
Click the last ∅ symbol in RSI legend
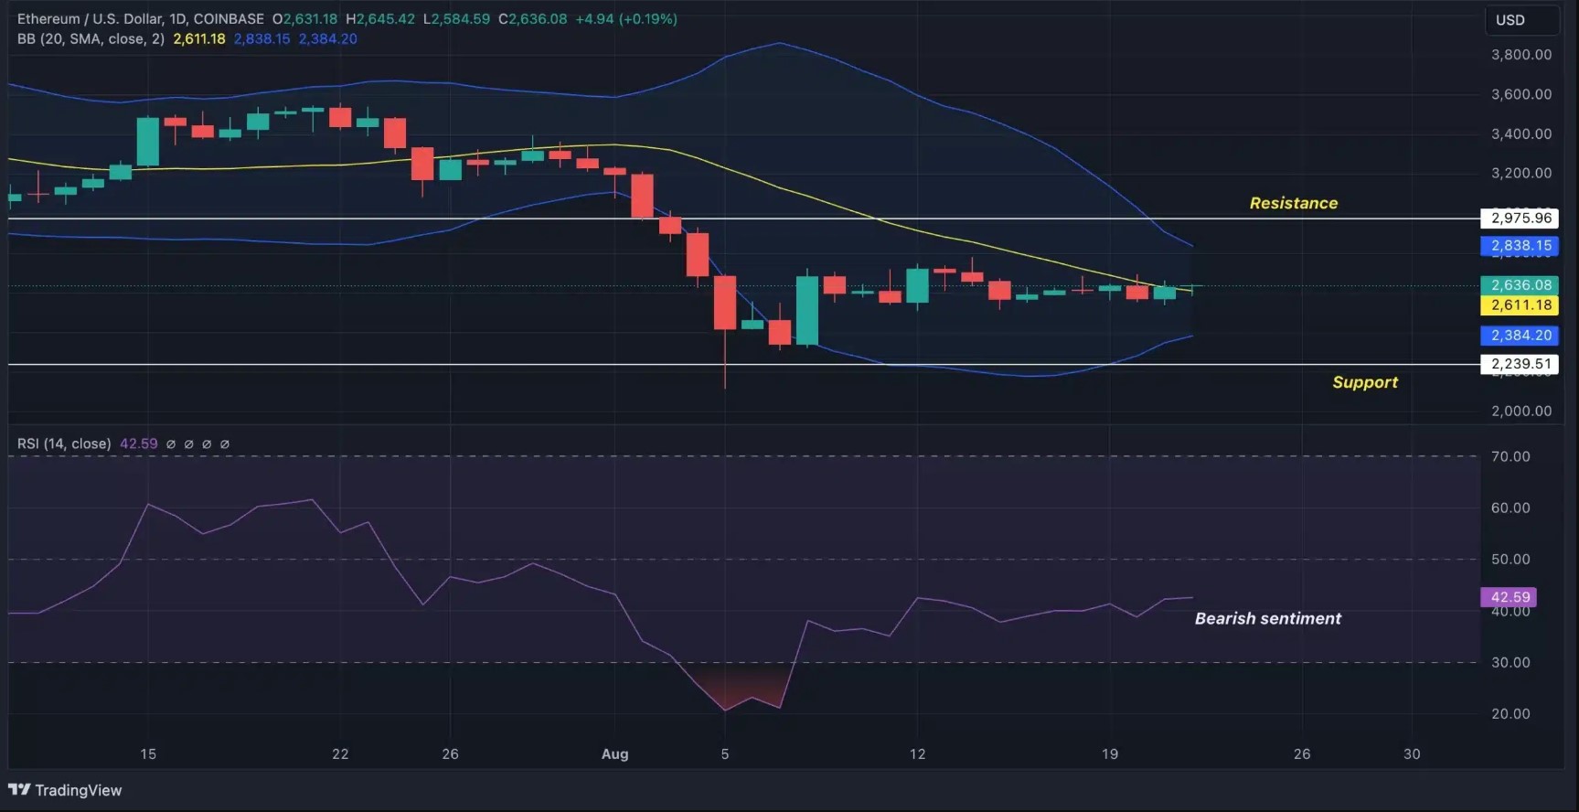click(225, 443)
